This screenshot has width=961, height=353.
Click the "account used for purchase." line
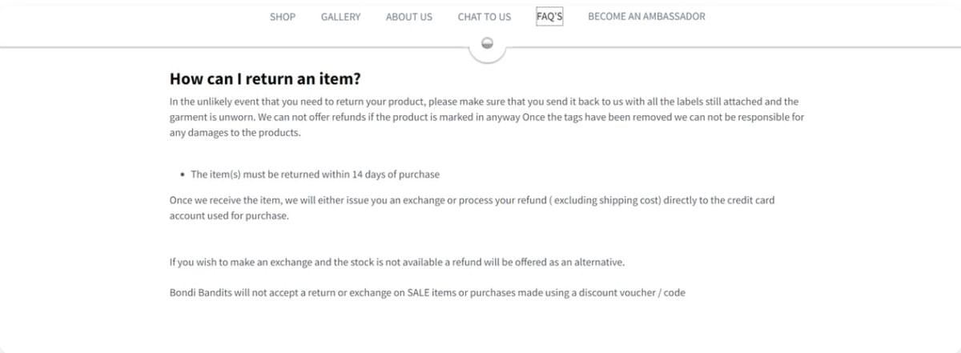click(x=228, y=216)
